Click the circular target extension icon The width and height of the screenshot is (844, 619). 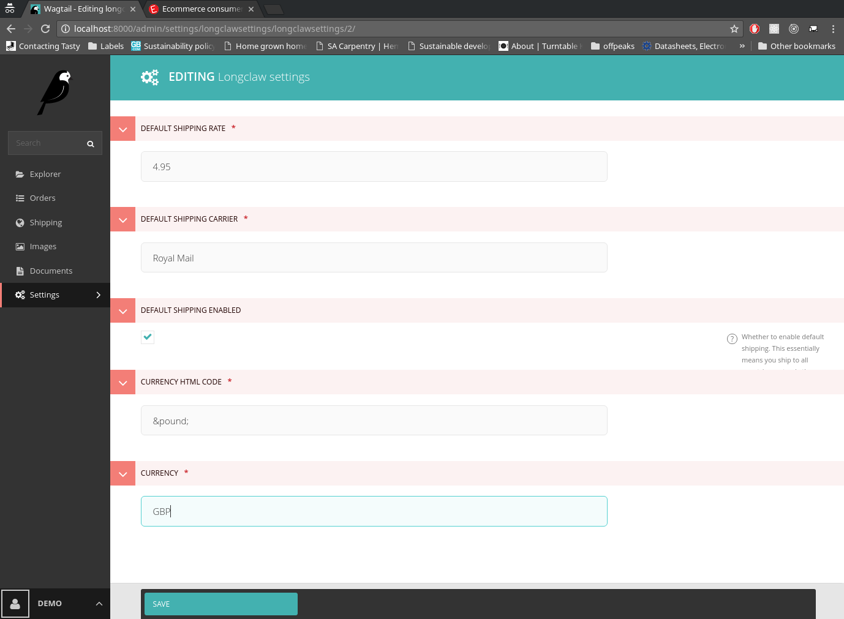pos(794,29)
